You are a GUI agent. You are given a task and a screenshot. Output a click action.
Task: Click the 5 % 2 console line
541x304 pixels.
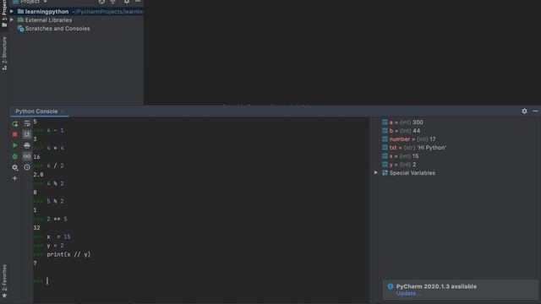pyautogui.click(x=55, y=201)
